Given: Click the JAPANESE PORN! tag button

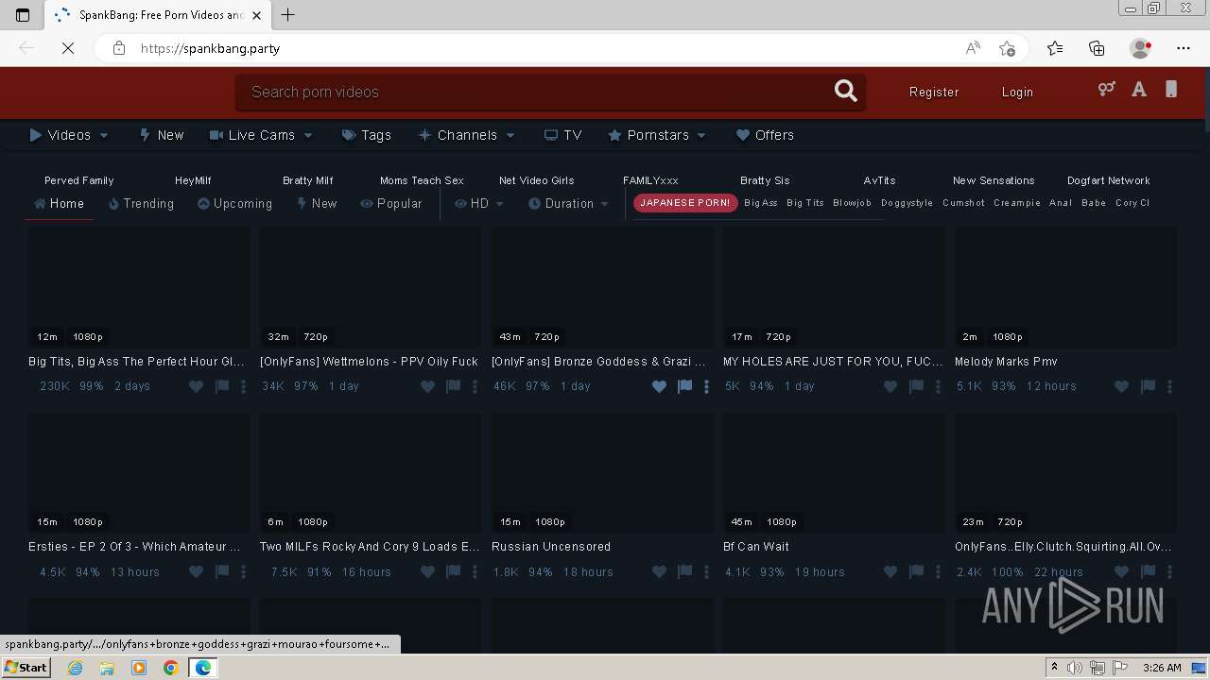Looking at the screenshot, I should (685, 202).
